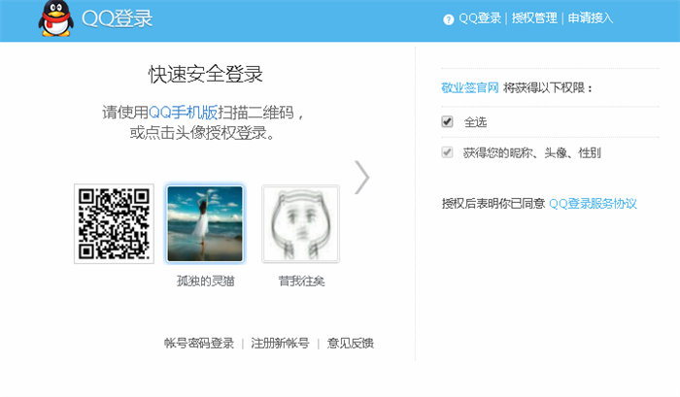Screen dimensions: 680x397
Task: Click the question mark help icon
Action: (448, 18)
